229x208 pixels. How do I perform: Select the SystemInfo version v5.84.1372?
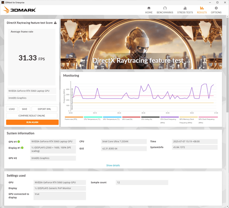click(195, 147)
